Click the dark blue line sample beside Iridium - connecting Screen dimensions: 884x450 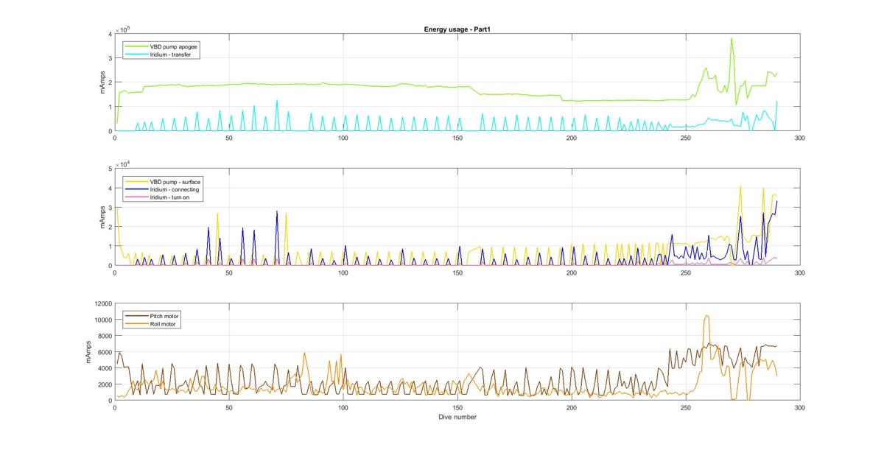point(136,189)
